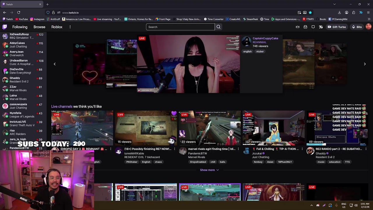The image size is (373, 210).
Task: Show previous carousel stream with left arrow
Action: 54,64
